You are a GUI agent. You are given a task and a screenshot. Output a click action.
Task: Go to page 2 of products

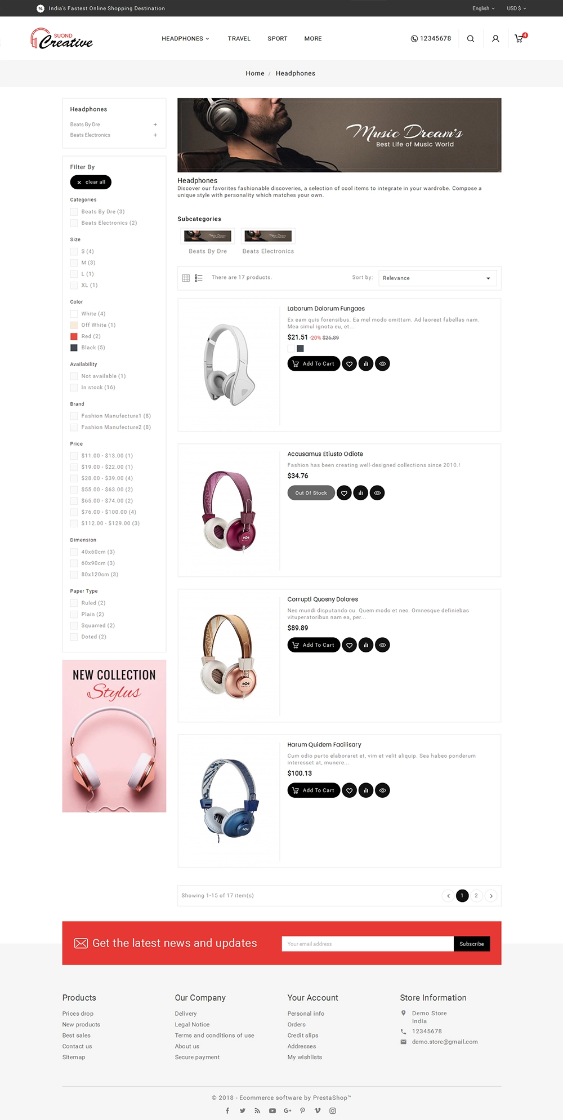tap(476, 896)
